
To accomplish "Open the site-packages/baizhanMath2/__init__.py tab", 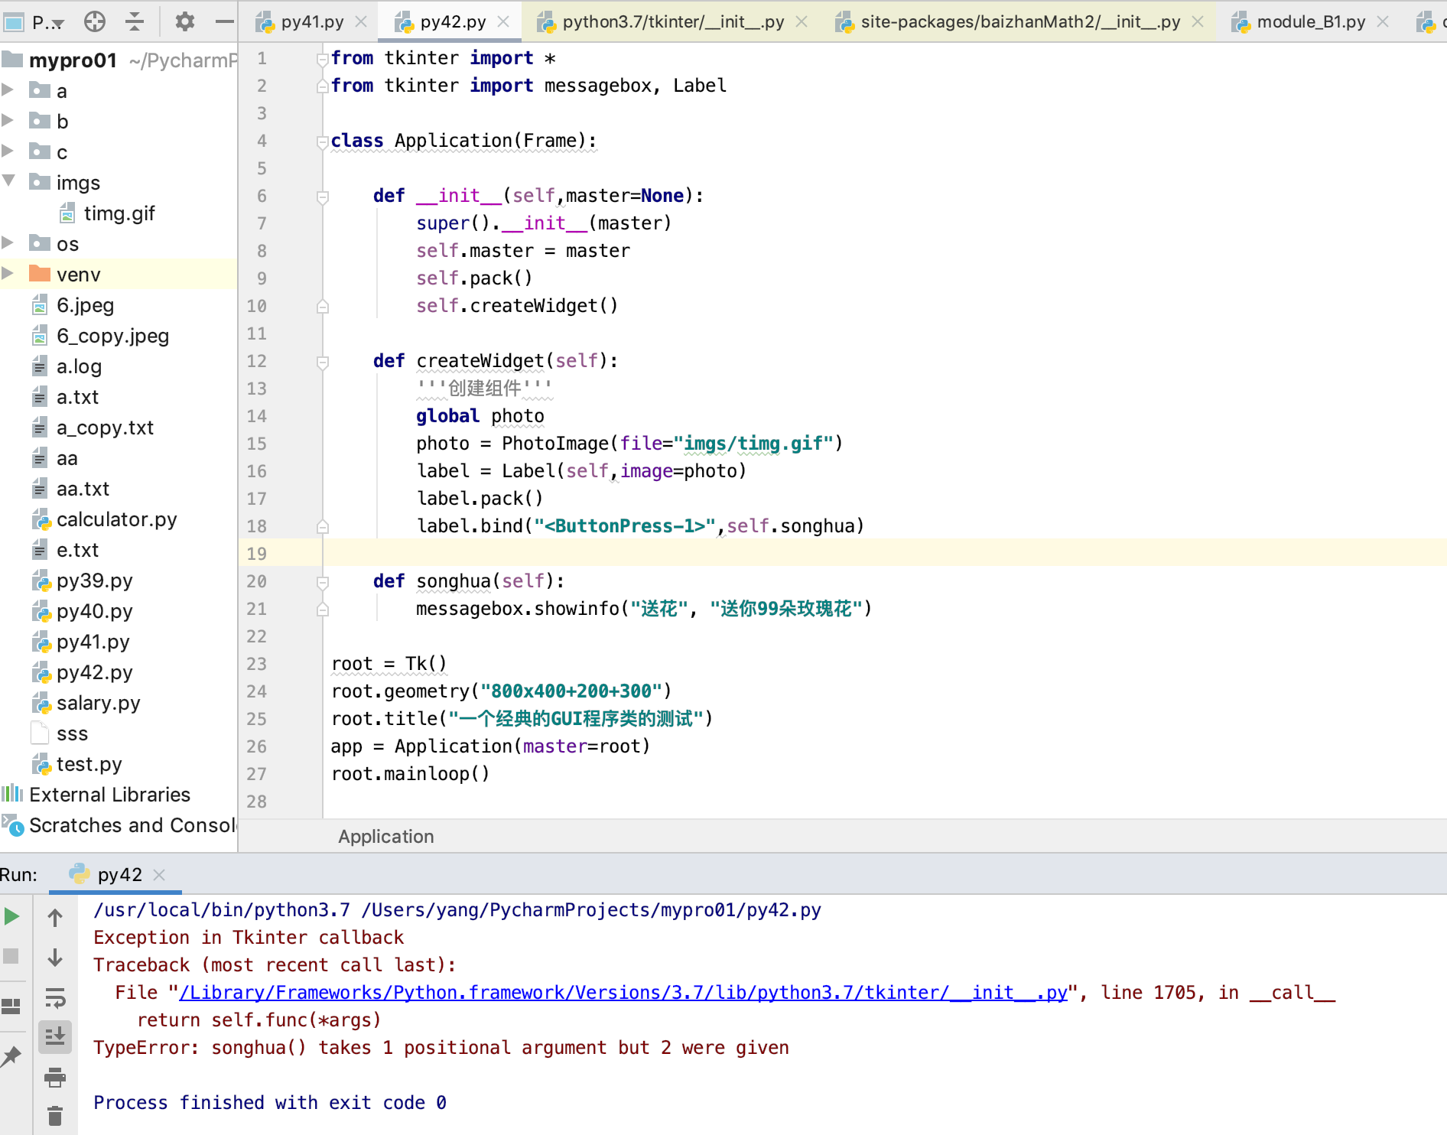I will (x=1020, y=21).
